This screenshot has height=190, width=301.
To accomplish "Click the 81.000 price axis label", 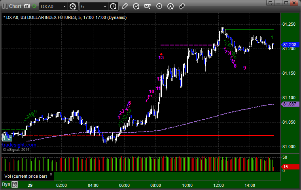I will [289, 147].
